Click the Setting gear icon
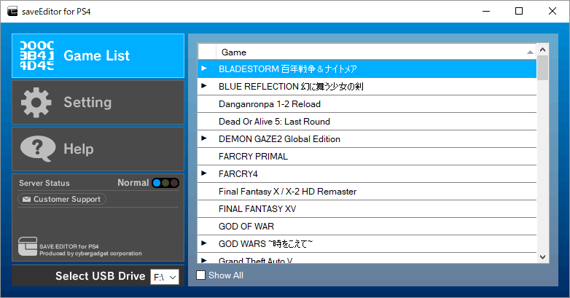 click(36, 103)
